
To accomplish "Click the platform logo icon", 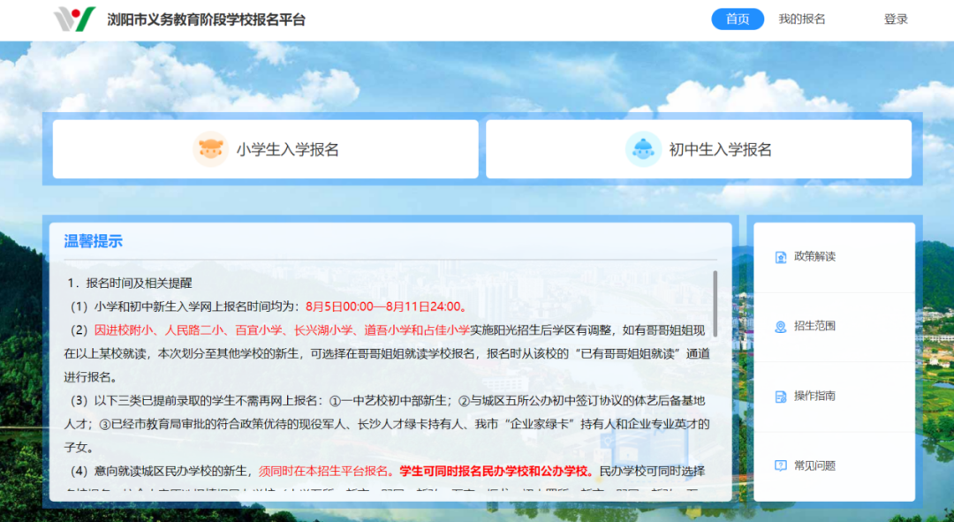I will (75, 19).
